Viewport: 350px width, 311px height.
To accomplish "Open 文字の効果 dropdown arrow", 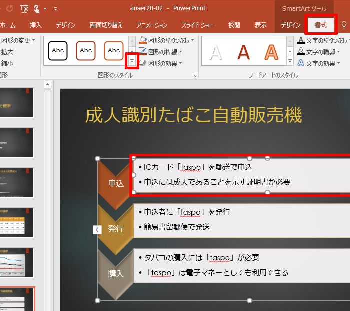I will click(x=339, y=63).
